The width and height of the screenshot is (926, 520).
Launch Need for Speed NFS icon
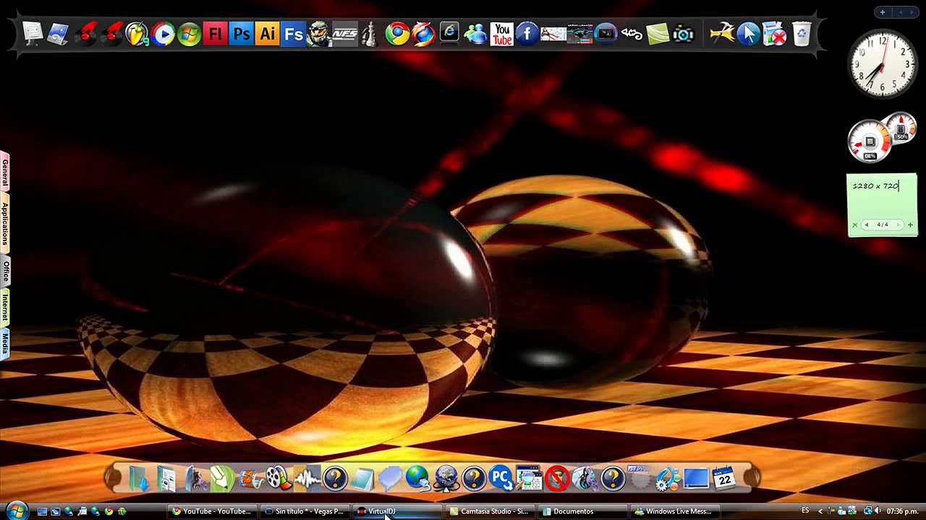pos(345,34)
